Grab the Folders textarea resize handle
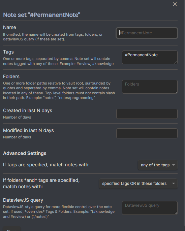 [x=176, y=92]
